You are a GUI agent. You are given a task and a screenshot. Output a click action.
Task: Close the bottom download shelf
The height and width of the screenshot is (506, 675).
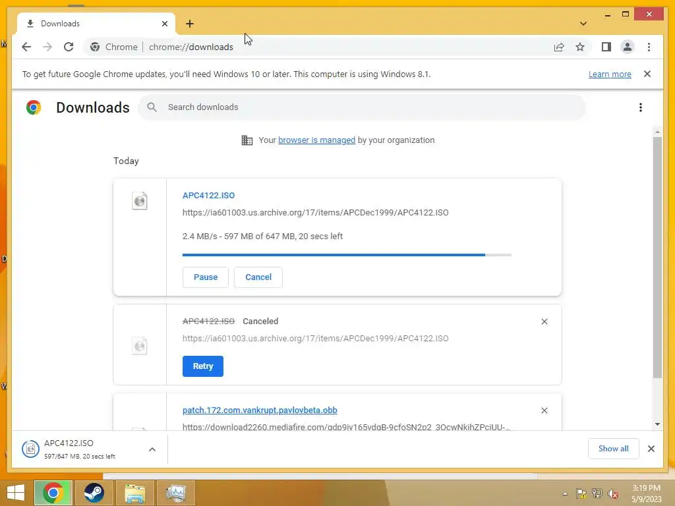651,449
